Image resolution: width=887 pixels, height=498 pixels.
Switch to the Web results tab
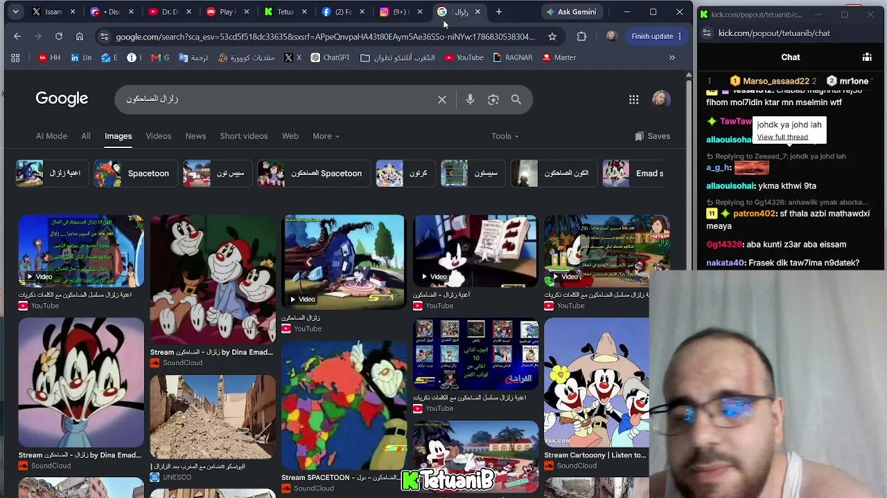(x=290, y=136)
